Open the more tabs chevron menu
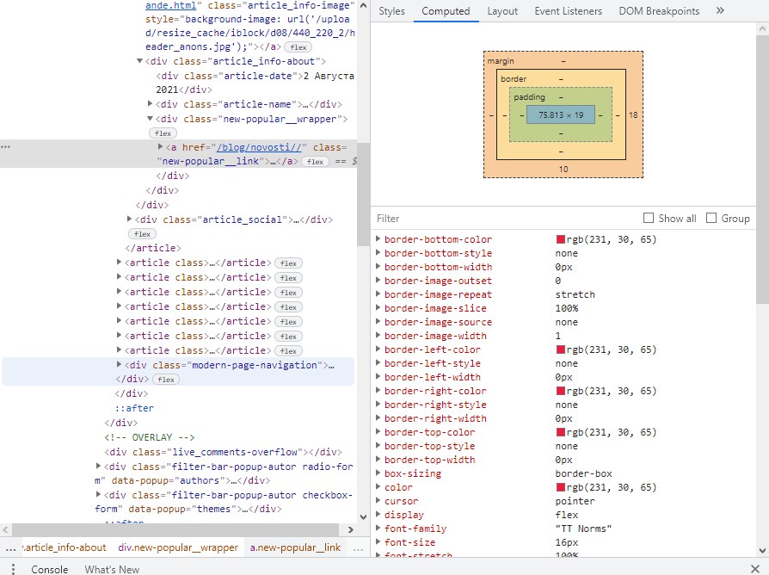 pyautogui.click(x=720, y=11)
